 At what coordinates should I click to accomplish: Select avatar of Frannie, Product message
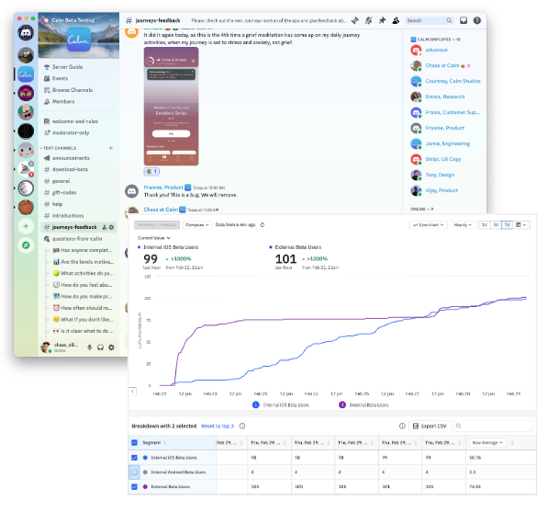(132, 191)
